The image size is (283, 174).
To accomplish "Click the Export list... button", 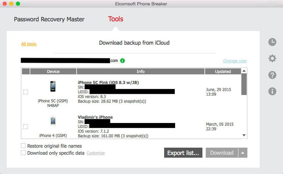I will pyautogui.click(x=183, y=153).
